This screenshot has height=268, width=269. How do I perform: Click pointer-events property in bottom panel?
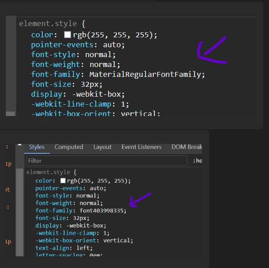click(x=59, y=188)
